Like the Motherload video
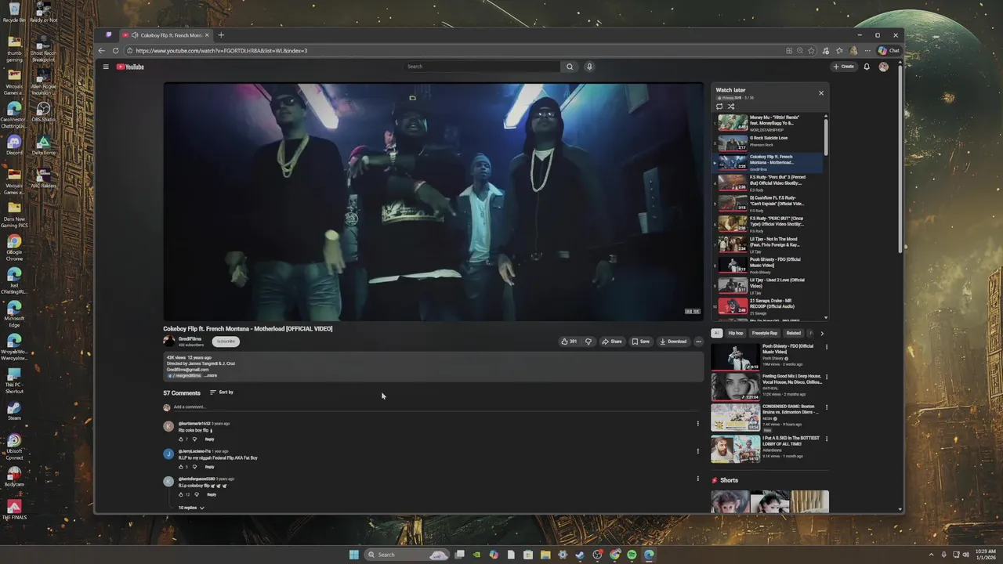 [568, 342]
